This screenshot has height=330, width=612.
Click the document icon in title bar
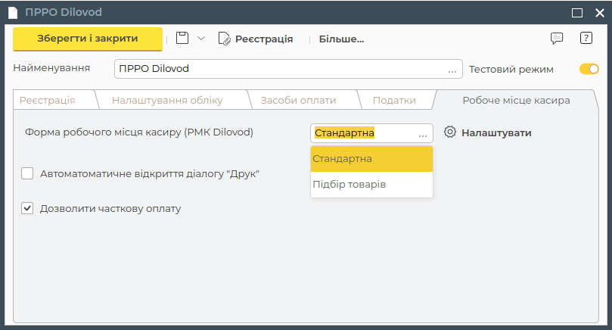(14, 13)
